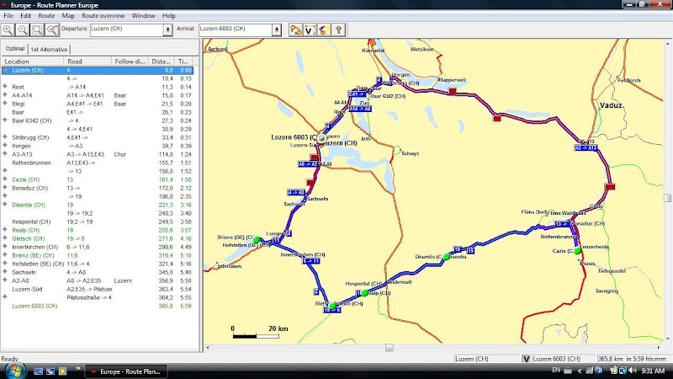Click the 'A3 -> A13' junction label on map
Image resolution: width=673 pixels, height=379 pixels.
tap(586, 148)
